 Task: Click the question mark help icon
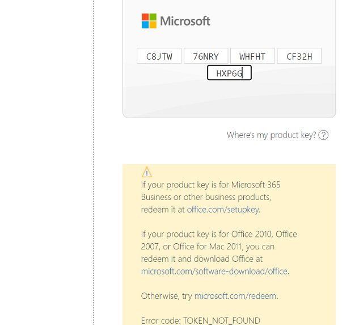coord(323,135)
